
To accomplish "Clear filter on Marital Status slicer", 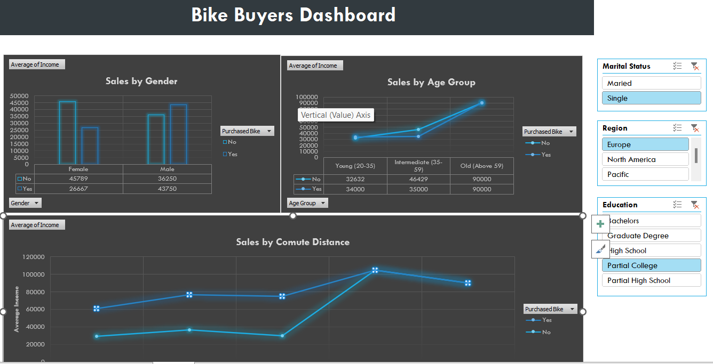I will (694, 66).
